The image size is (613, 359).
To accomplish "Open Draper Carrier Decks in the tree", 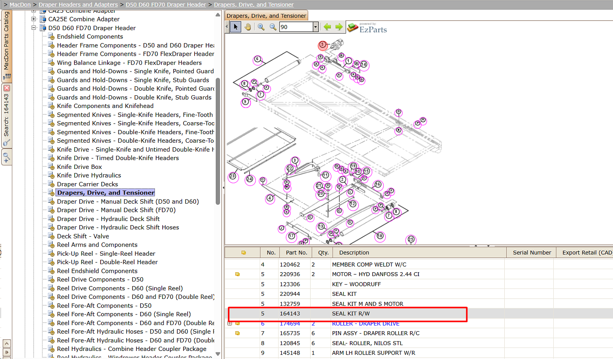I will (x=87, y=184).
